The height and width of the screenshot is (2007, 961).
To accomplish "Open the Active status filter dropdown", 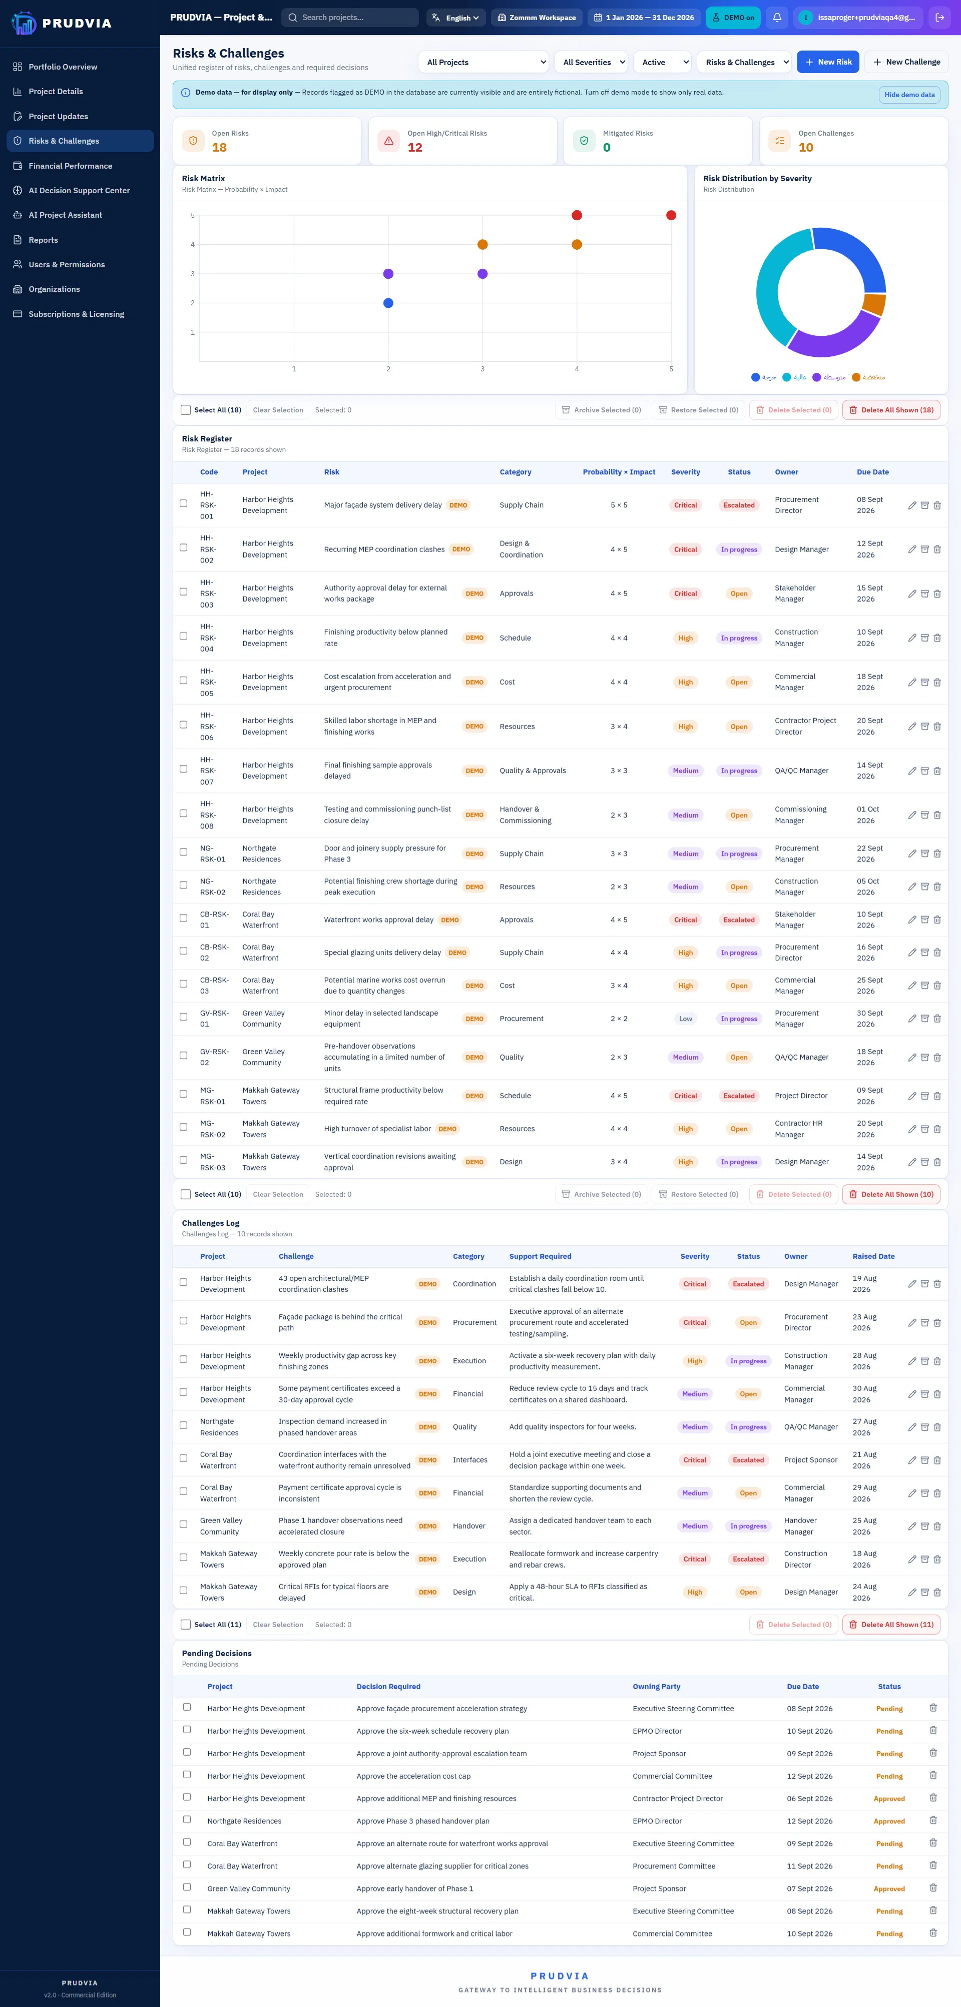I will tap(663, 63).
